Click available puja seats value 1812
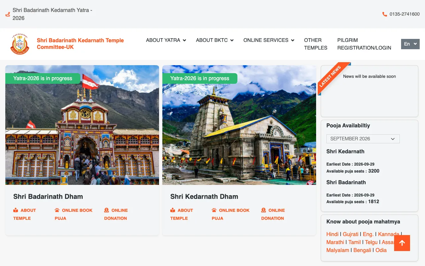The height and width of the screenshot is (266, 425). (374, 201)
